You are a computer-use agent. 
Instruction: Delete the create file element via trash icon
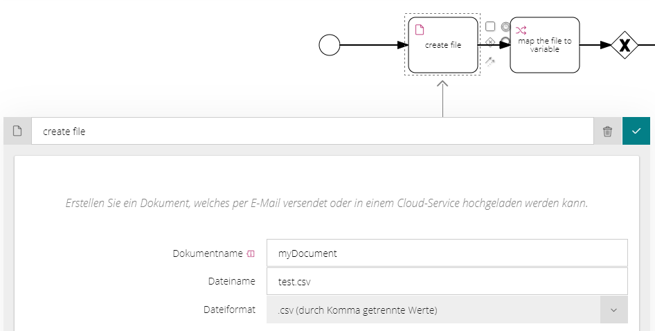[x=607, y=132]
